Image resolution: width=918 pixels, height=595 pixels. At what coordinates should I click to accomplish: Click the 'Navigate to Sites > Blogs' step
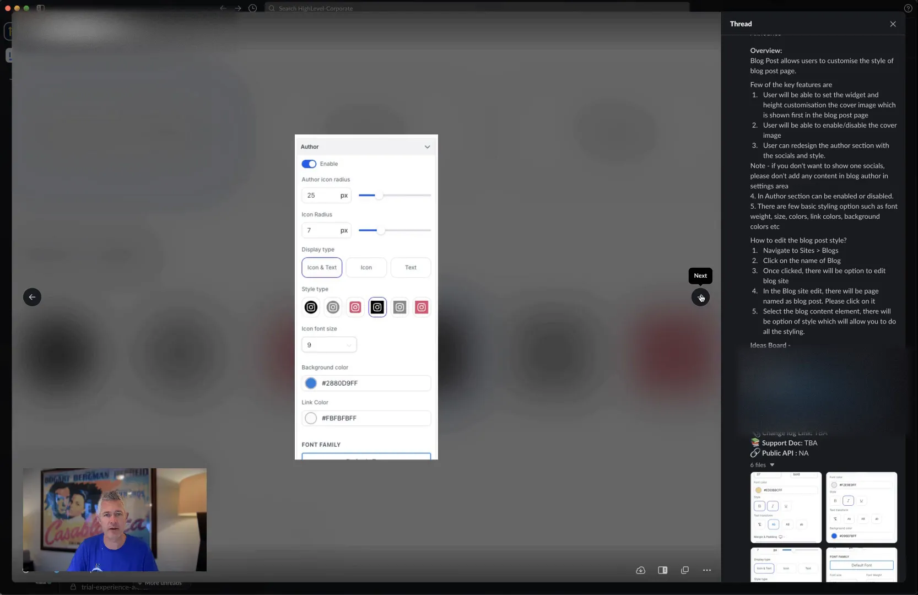[801, 251]
